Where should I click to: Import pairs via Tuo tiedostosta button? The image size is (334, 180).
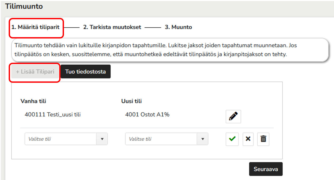pyautogui.click(x=86, y=72)
